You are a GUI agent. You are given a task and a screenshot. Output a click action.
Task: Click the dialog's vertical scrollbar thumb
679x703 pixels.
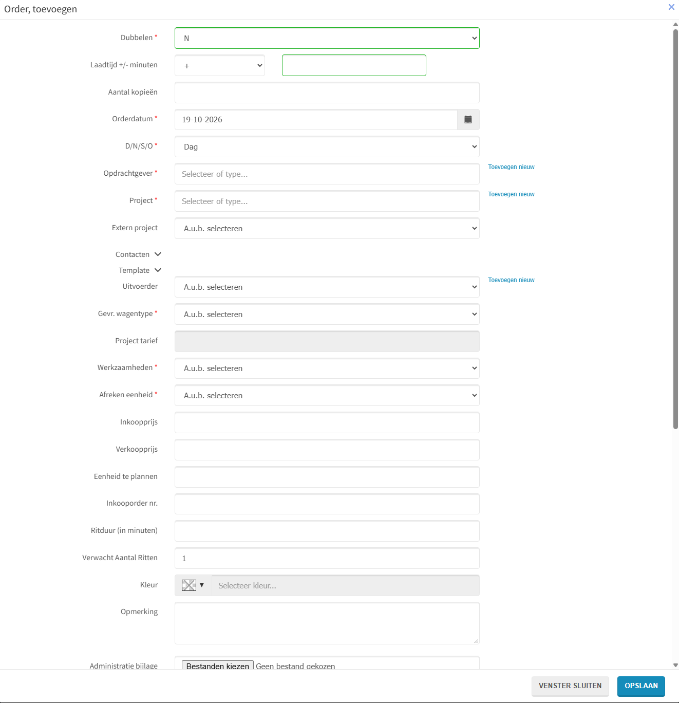click(x=675, y=229)
